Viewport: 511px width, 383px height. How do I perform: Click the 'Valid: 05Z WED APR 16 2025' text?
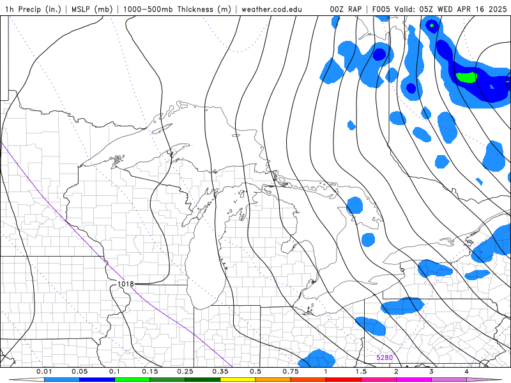tap(451, 9)
